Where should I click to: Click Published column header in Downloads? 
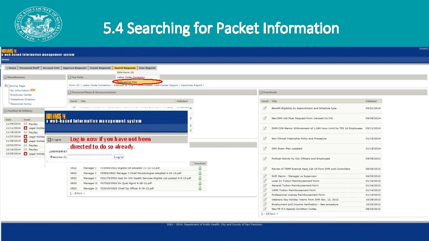[371, 101]
